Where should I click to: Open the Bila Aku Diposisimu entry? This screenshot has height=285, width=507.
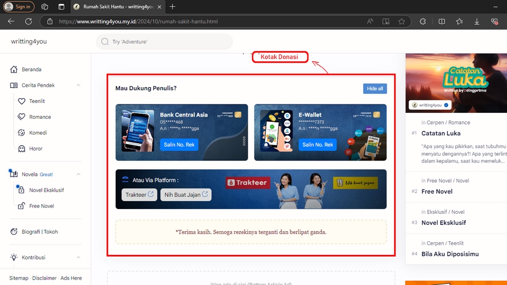point(450,254)
